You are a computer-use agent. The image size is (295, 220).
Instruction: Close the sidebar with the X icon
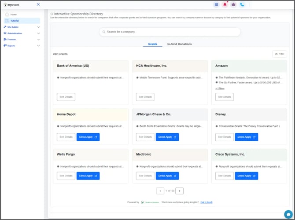pos(38,4)
